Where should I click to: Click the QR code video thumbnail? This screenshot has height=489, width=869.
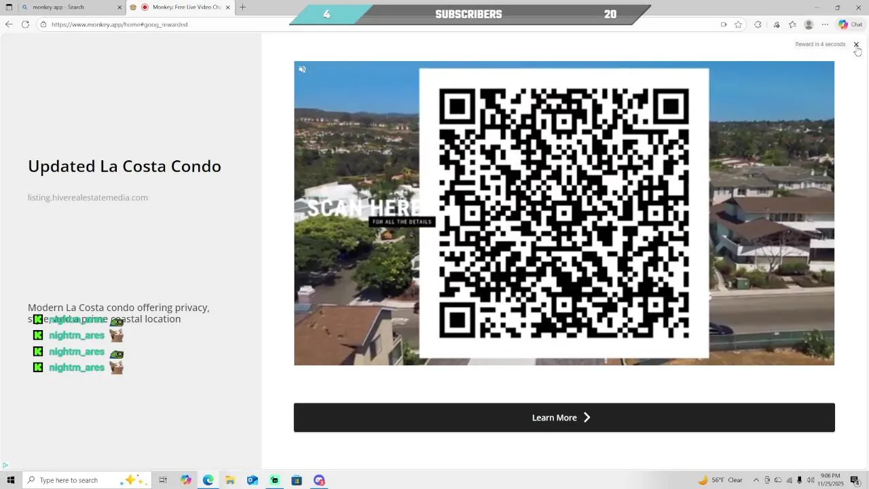[564, 213]
